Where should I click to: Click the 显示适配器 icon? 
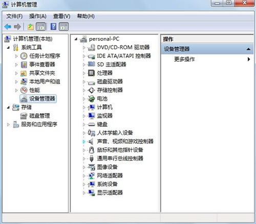(92, 193)
